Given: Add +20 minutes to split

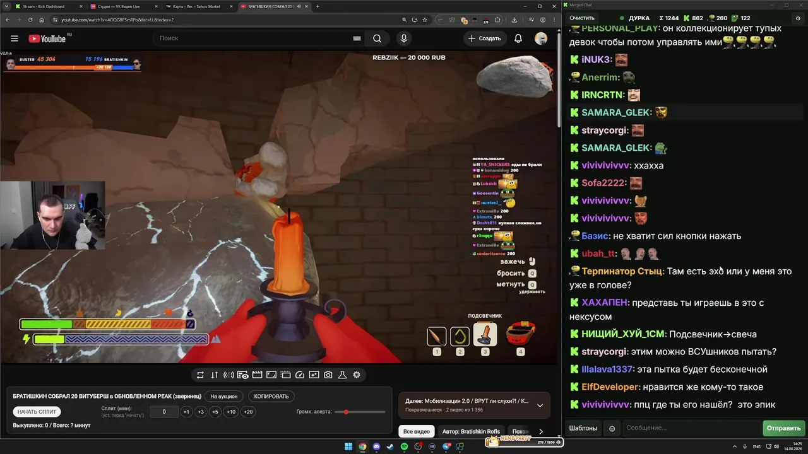Looking at the screenshot, I should pyautogui.click(x=248, y=412).
